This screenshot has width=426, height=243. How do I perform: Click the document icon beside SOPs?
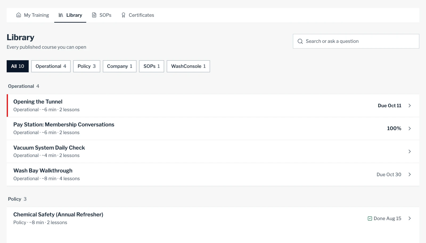(94, 15)
